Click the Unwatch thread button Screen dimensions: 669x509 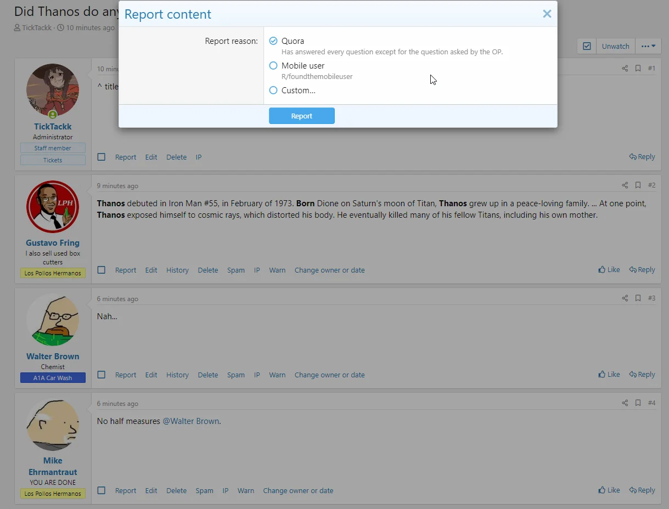(615, 46)
